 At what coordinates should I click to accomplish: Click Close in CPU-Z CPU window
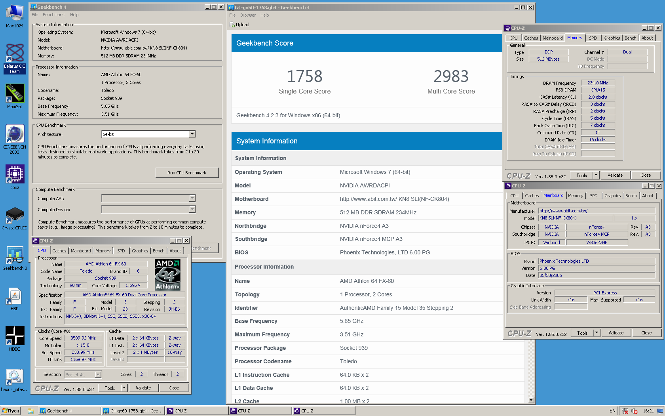pos(174,388)
